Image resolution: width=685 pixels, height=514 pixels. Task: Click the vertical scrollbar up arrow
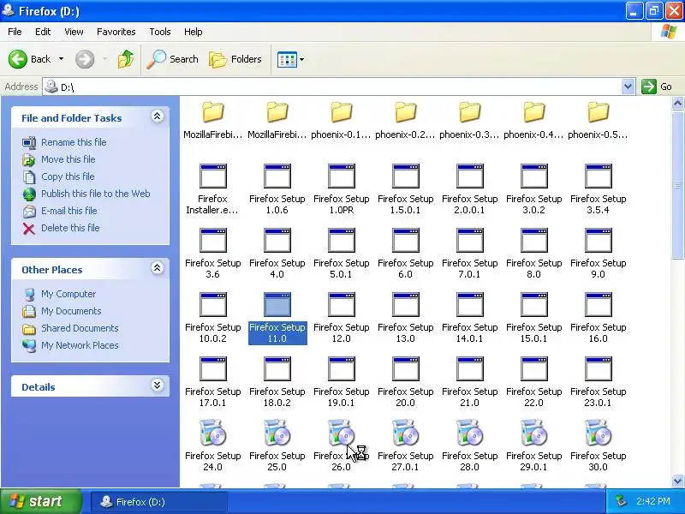pos(677,103)
